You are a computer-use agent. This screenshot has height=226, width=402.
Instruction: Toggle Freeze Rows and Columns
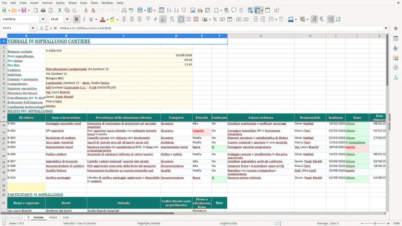[258, 10]
